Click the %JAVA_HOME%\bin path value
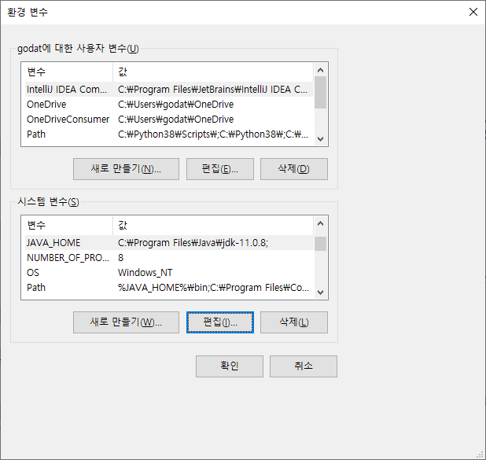This screenshot has width=486, height=460. 213,287
